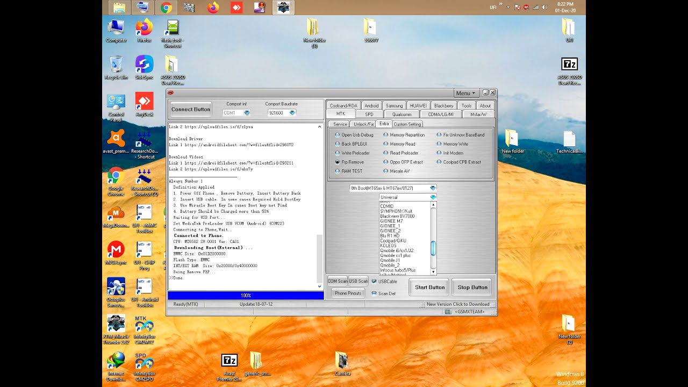Select GIONEE M7 in model list

click(391, 221)
